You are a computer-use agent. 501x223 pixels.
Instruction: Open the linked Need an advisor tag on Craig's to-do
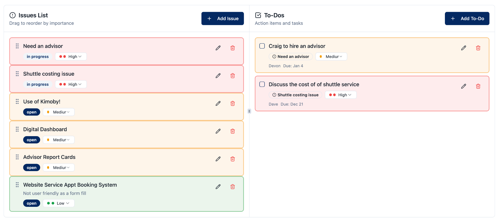pyautogui.click(x=291, y=57)
